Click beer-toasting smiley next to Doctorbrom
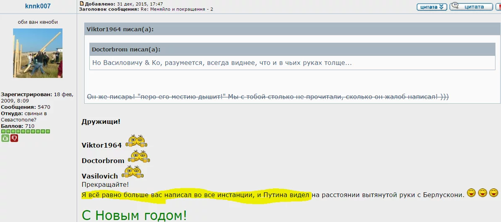 (x=139, y=157)
